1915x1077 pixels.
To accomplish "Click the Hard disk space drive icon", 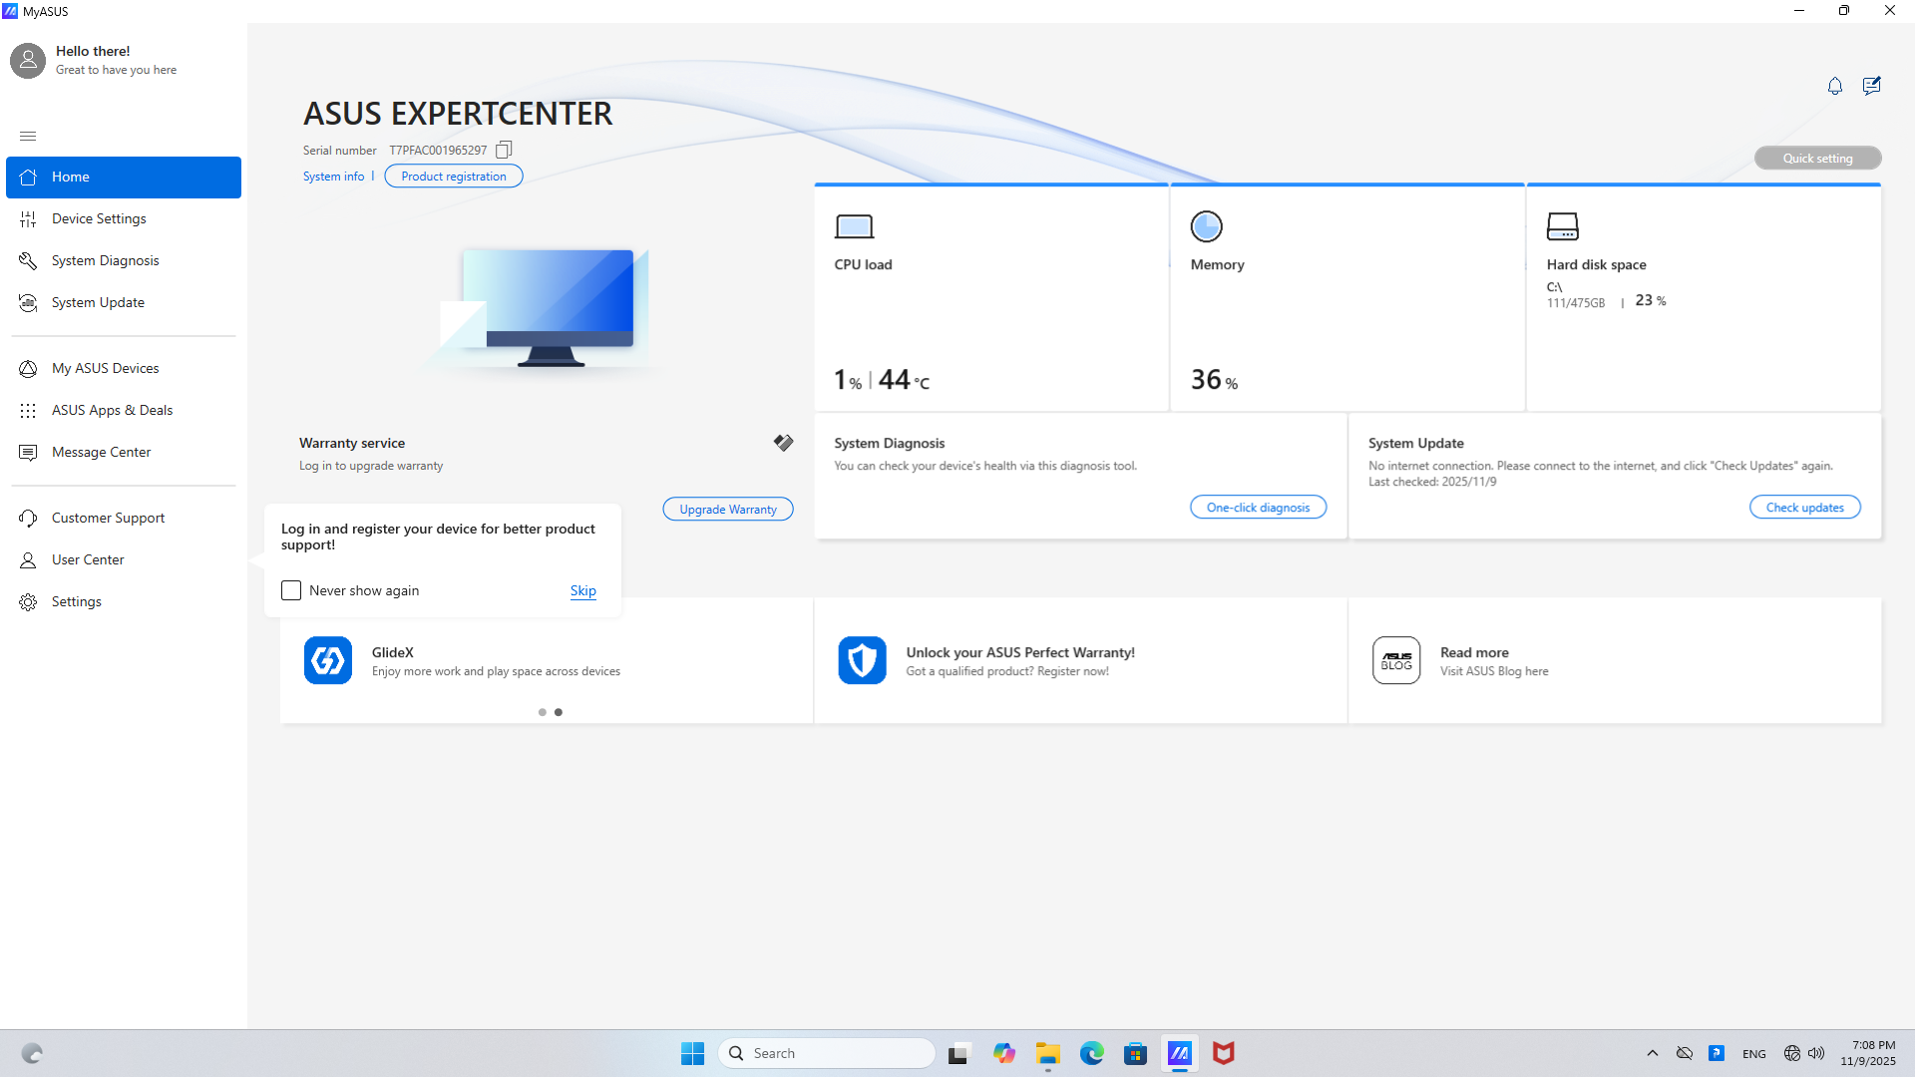I will [x=1562, y=226].
